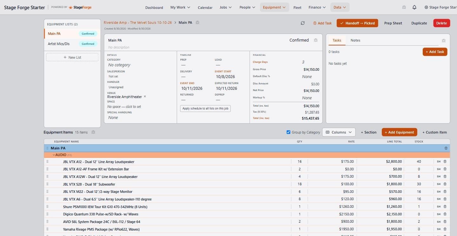Click SH on the AVID S6L System row
The width and height of the screenshot is (457, 236).
click(439, 222)
